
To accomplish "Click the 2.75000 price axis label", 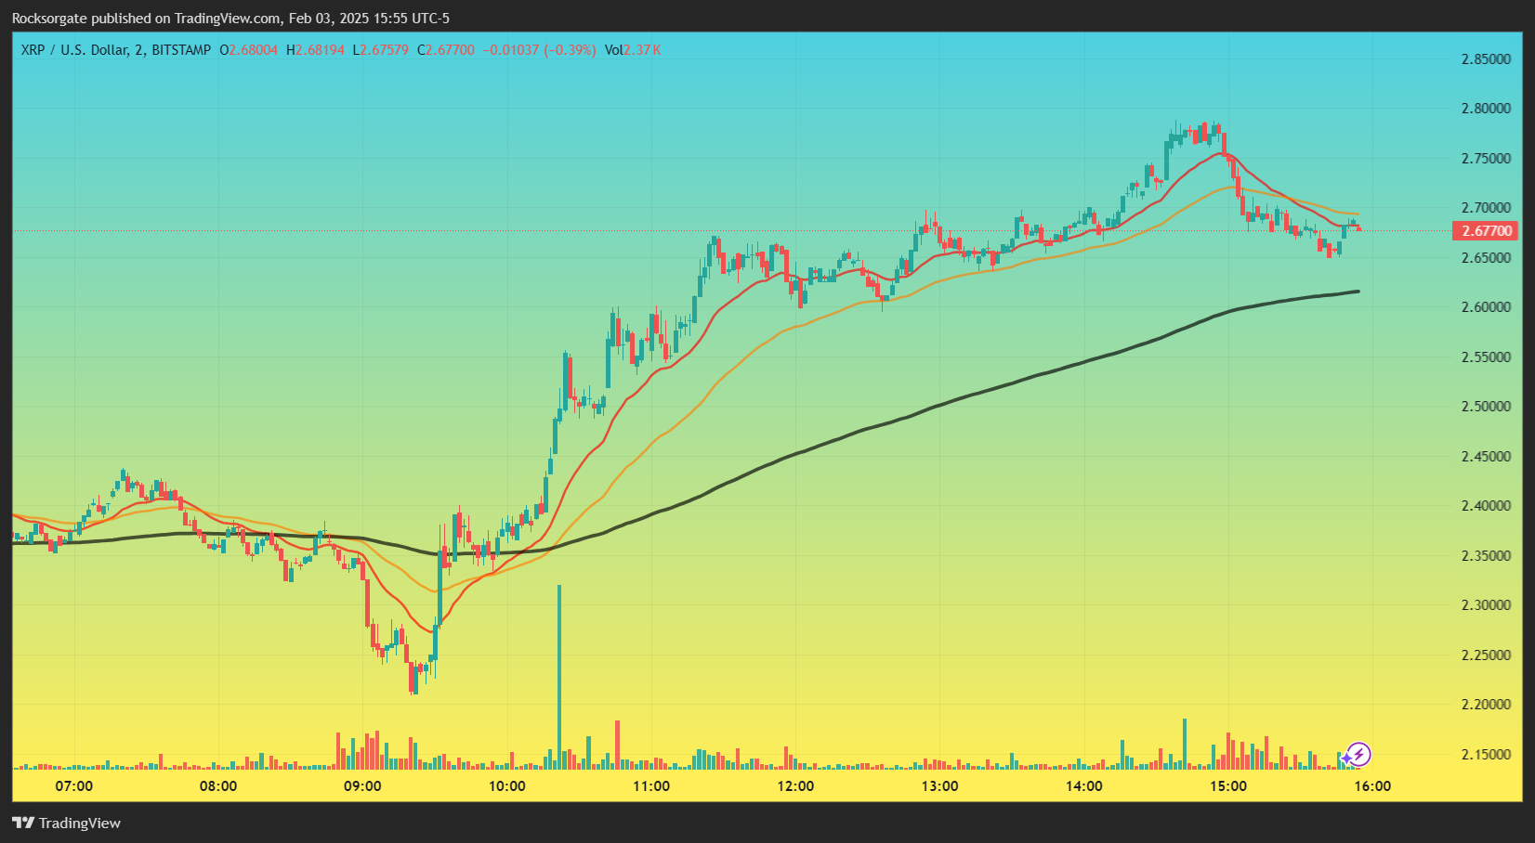I will (x=1487, y=158).
